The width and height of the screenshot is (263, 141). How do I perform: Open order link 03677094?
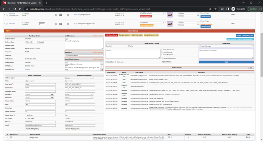coord(12,14)
